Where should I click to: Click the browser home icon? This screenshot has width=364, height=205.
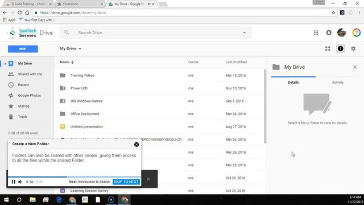coord(27,13)
